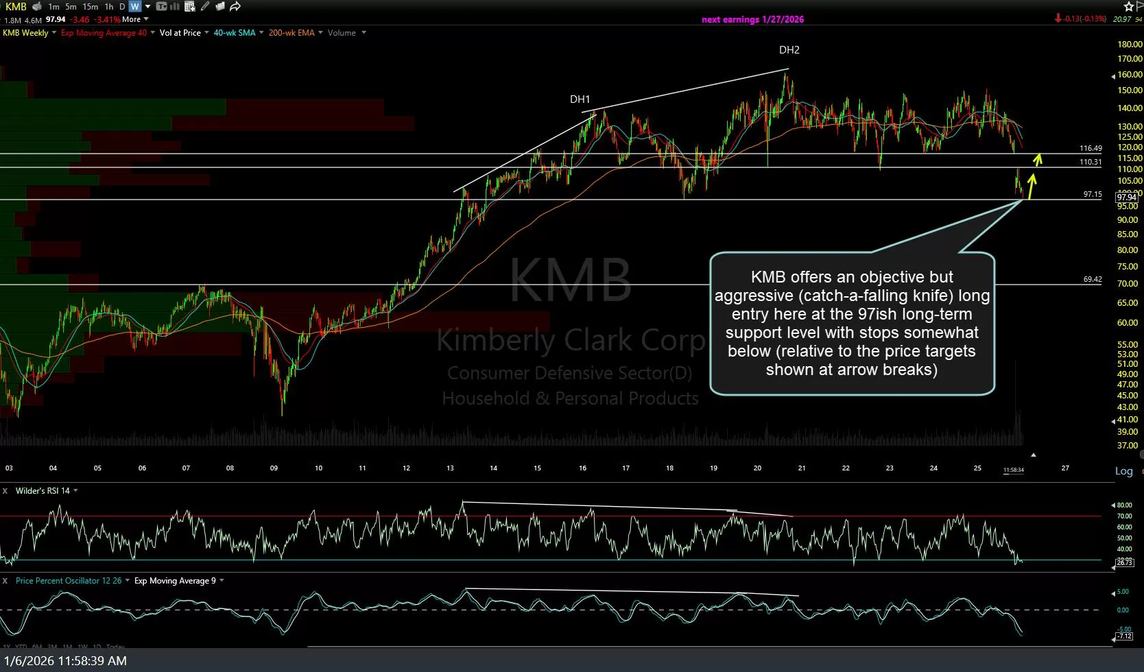Click the arrow beside 80.00 on RSI axis

(1113, 505)
